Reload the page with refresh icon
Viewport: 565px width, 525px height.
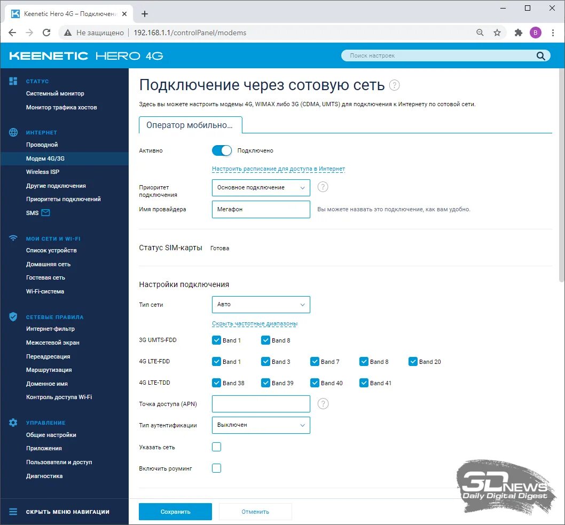[46, 33]
